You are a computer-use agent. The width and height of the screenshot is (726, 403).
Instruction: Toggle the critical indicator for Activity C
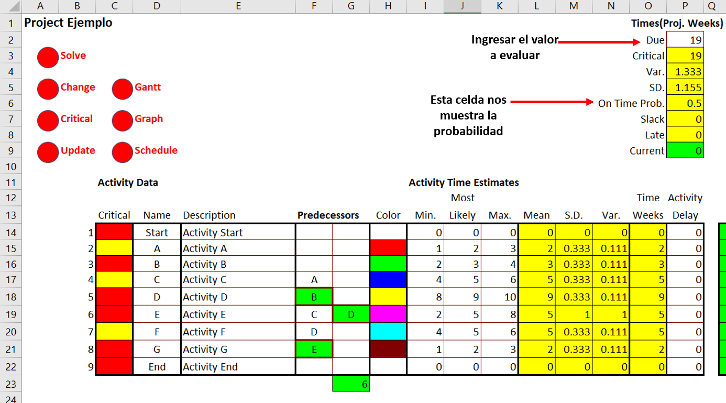114,279
